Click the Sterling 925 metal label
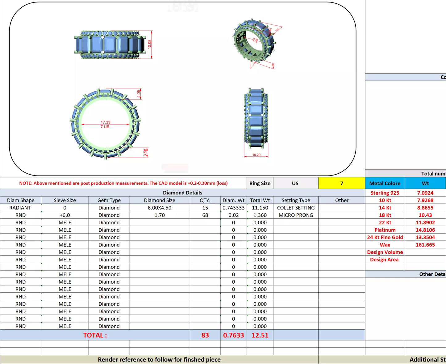Image resolution: width=446 pixels, height=364 pixels. pos(385,193)
